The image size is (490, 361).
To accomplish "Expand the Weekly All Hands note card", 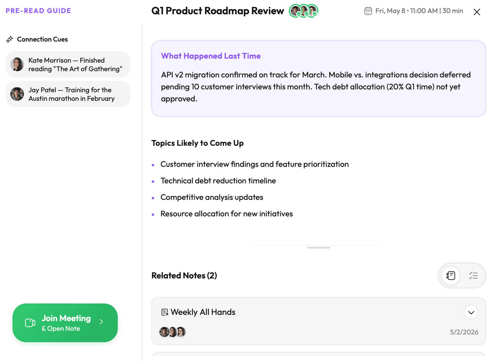I will (471, 312).
